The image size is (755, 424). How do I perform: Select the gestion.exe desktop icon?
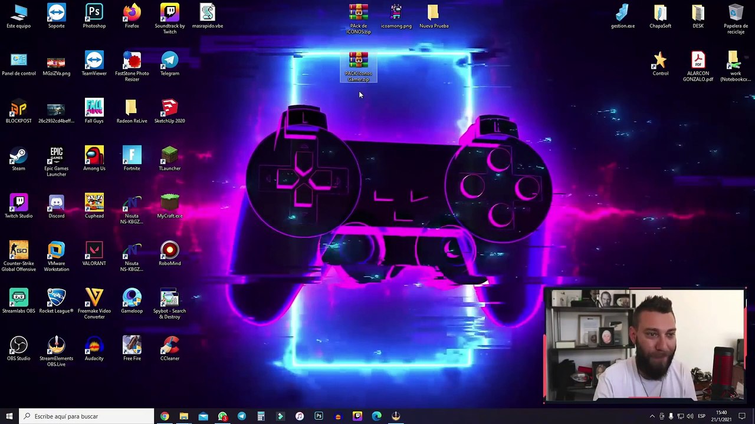pos(623,16)
